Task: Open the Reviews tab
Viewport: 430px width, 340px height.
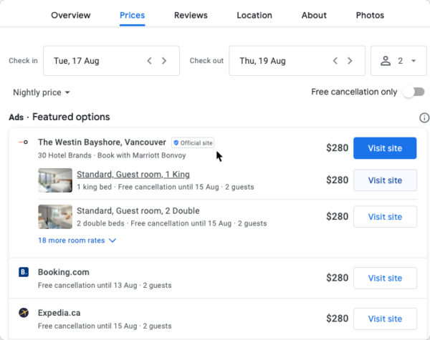Action: pyautogui.click(x=191, y=15)
